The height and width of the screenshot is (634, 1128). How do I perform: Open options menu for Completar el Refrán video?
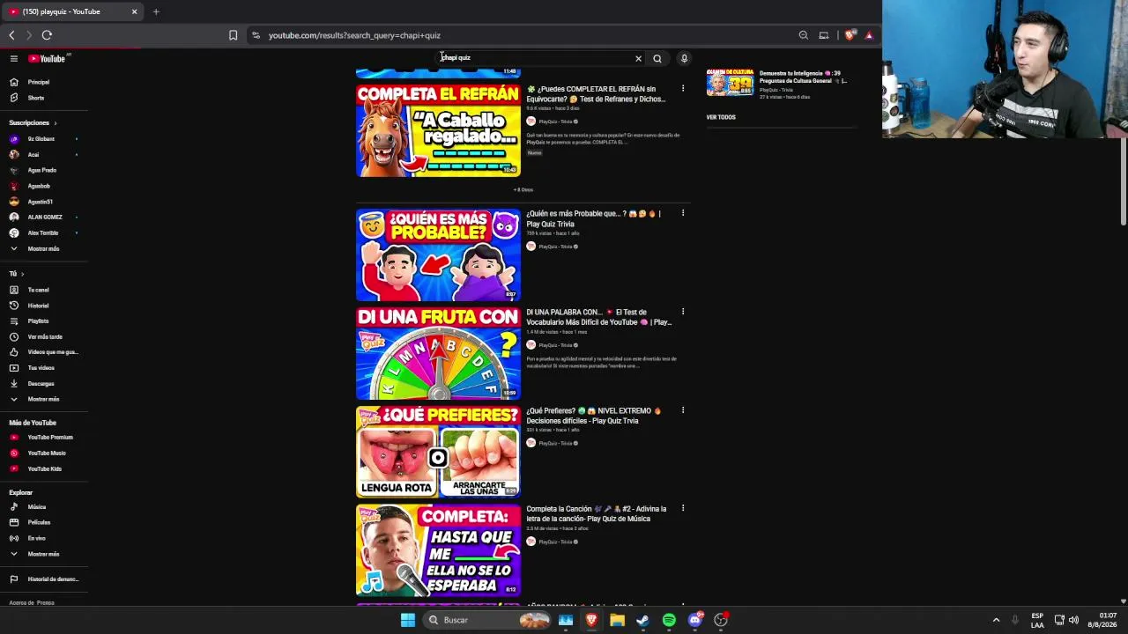pyautogui.click(x=683, y=89)
